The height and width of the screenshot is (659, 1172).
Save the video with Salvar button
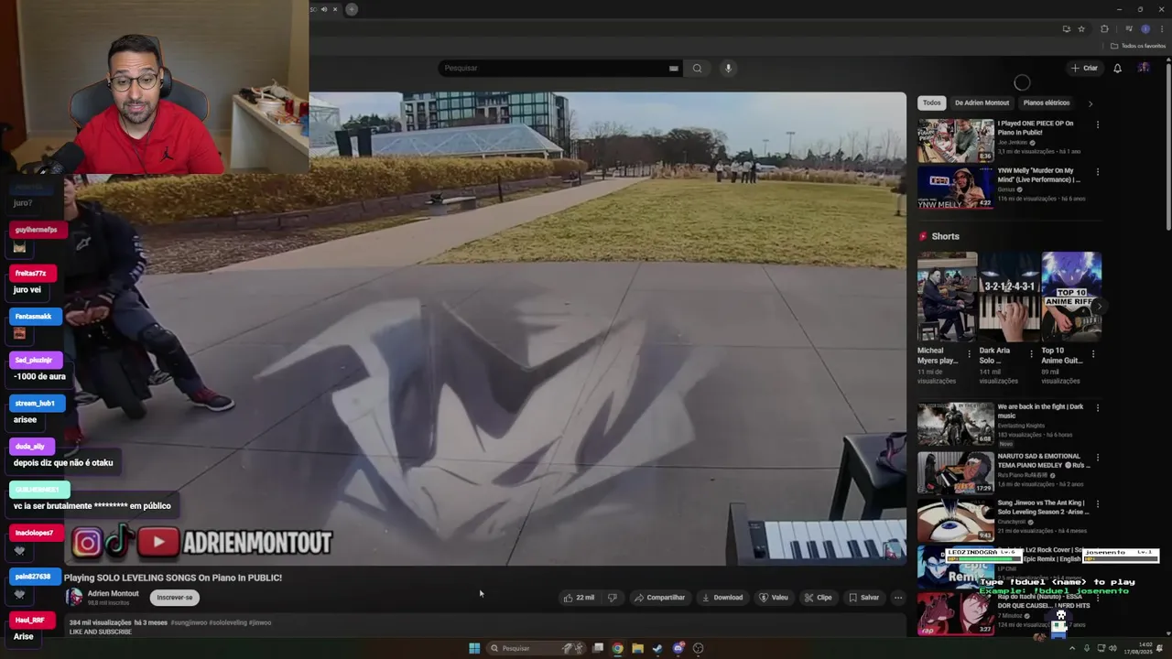coord(863,598)
